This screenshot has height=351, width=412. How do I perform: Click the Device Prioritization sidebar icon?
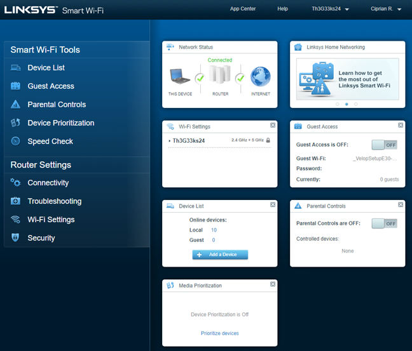15,123
